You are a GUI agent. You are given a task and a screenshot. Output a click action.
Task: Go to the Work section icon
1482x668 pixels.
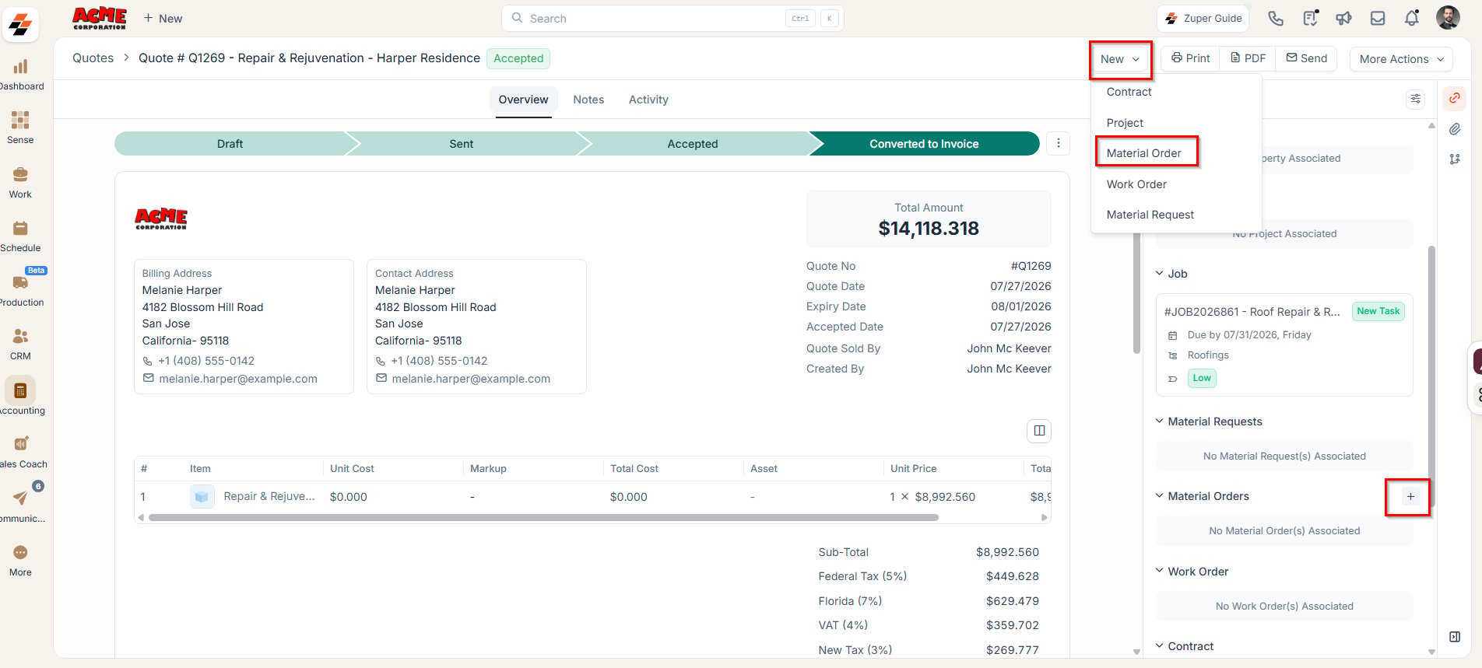20,174
